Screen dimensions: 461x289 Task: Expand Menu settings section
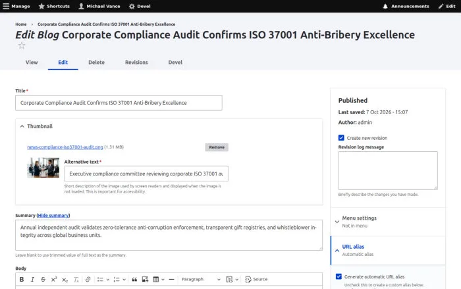(388, 222)
